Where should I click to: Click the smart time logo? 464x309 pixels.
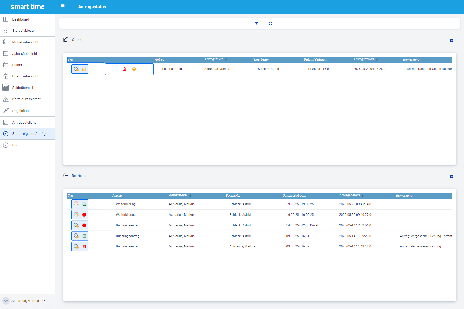tap(28, 7)
